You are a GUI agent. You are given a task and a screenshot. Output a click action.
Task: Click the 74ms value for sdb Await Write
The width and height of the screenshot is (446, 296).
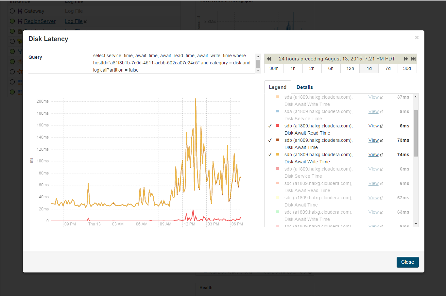(403, 155)
